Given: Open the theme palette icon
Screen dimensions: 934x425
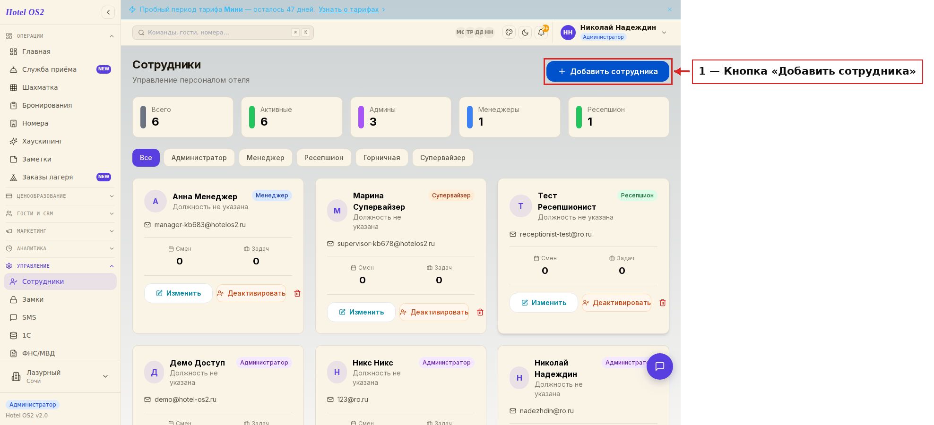Looking at the screenshot, I should 509,32.
